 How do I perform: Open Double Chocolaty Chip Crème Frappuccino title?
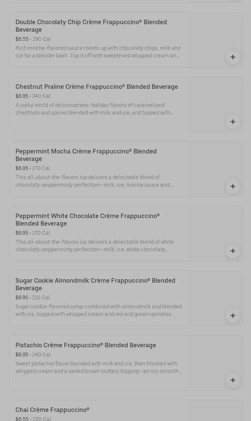click(x=91, y=26)
